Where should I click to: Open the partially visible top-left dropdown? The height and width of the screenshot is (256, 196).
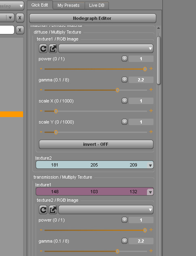tap(11, 6)
